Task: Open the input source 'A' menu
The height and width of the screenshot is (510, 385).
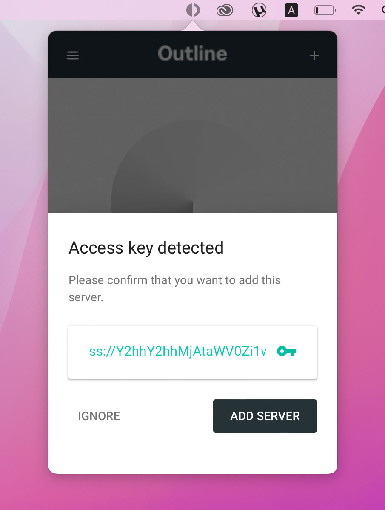Action: 291,10
